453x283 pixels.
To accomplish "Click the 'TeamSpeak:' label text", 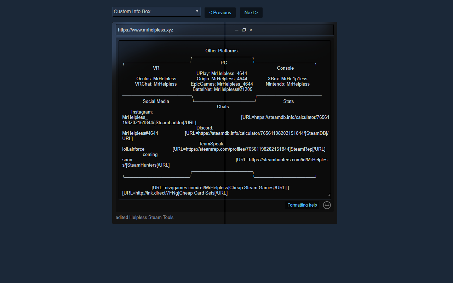I will [212, 144].
